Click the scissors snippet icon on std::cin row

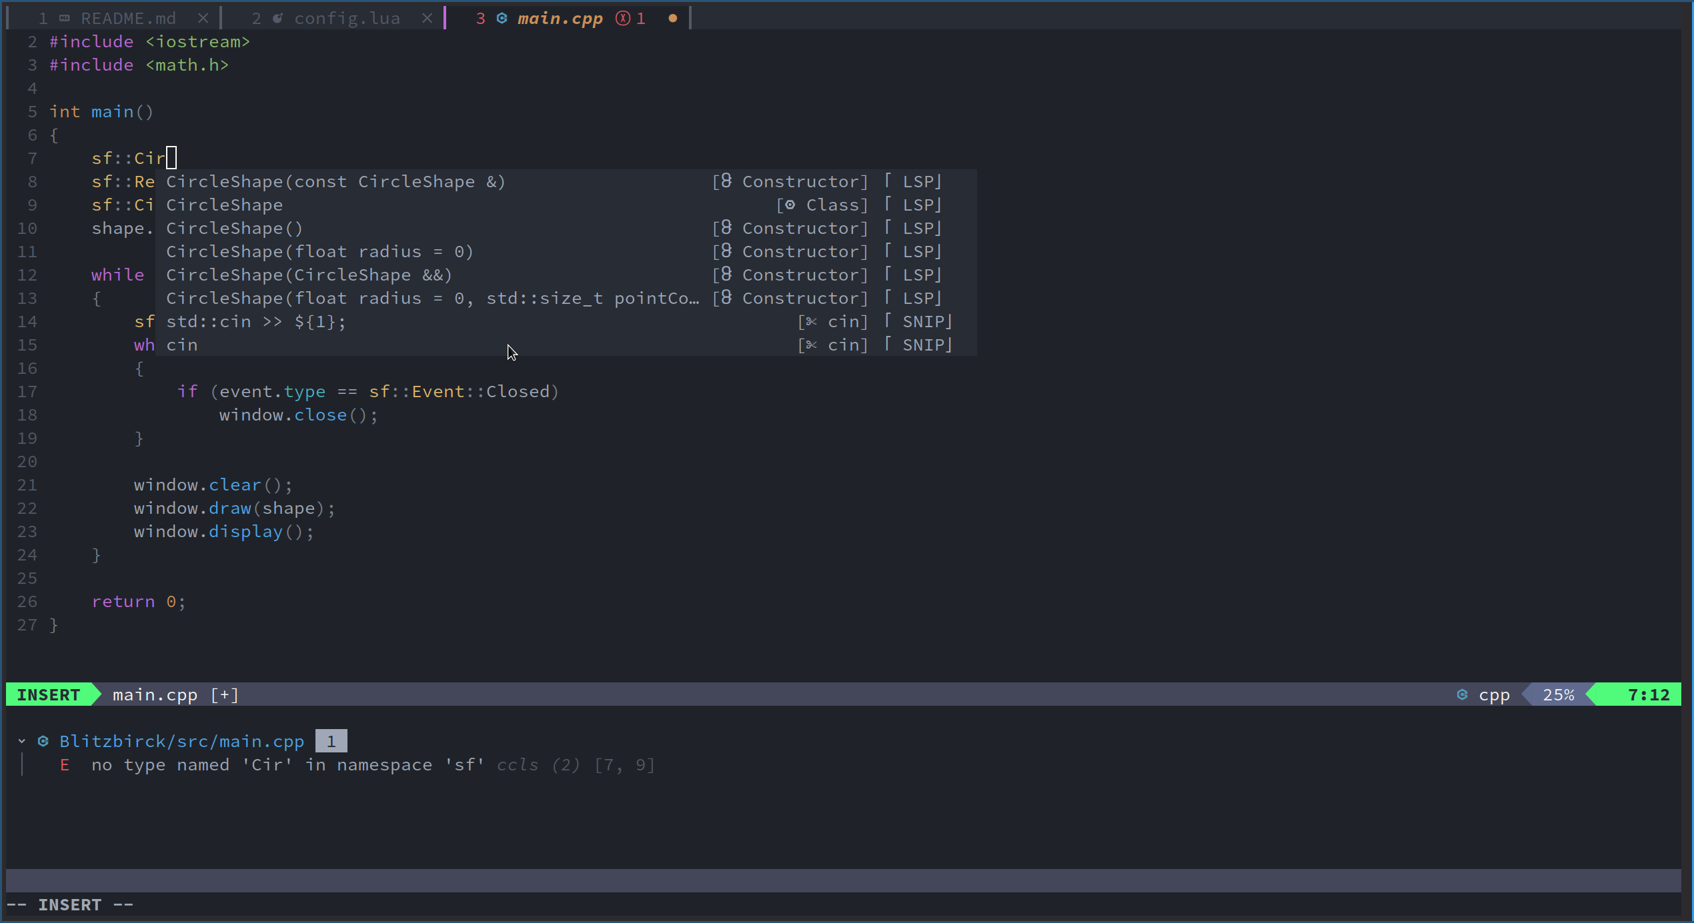click(812, 322)
